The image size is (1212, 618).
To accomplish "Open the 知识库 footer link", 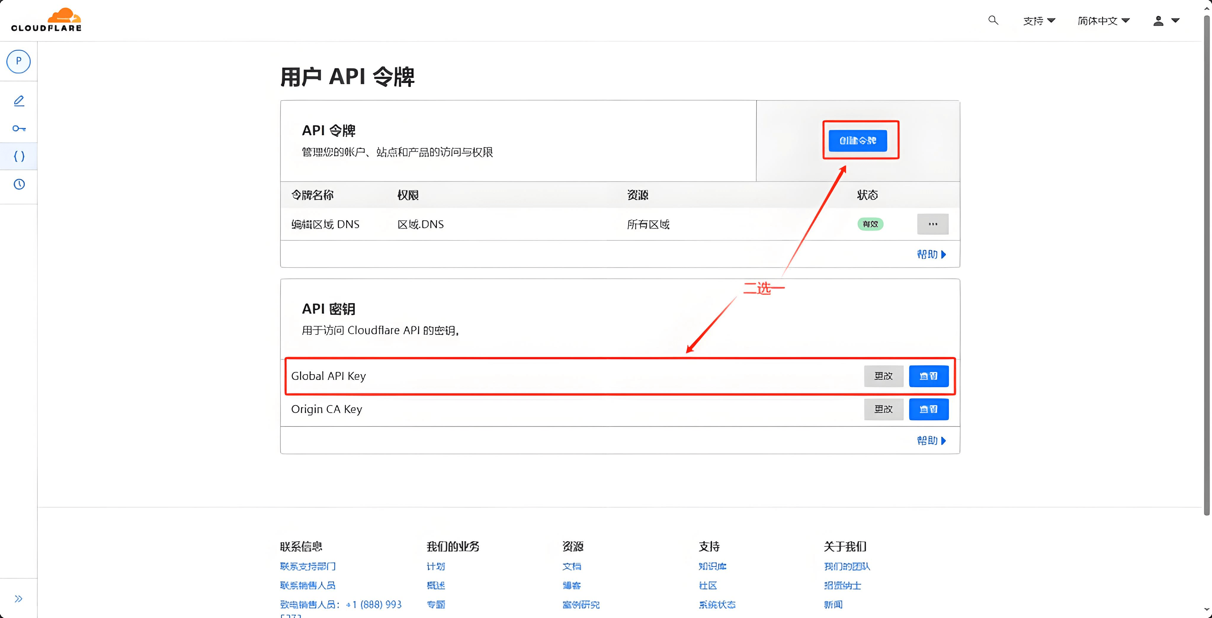I will click(712, 566).
